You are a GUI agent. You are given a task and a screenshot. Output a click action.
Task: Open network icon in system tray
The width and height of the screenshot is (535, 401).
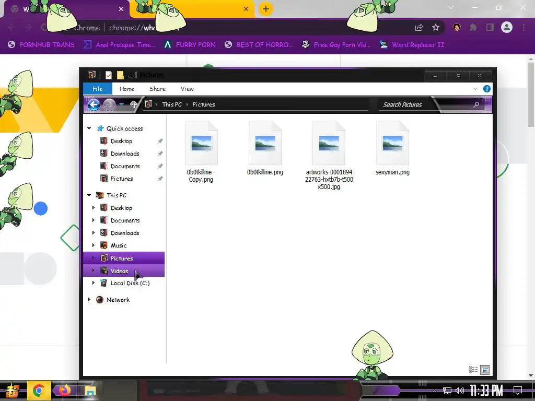coord(447,391)
